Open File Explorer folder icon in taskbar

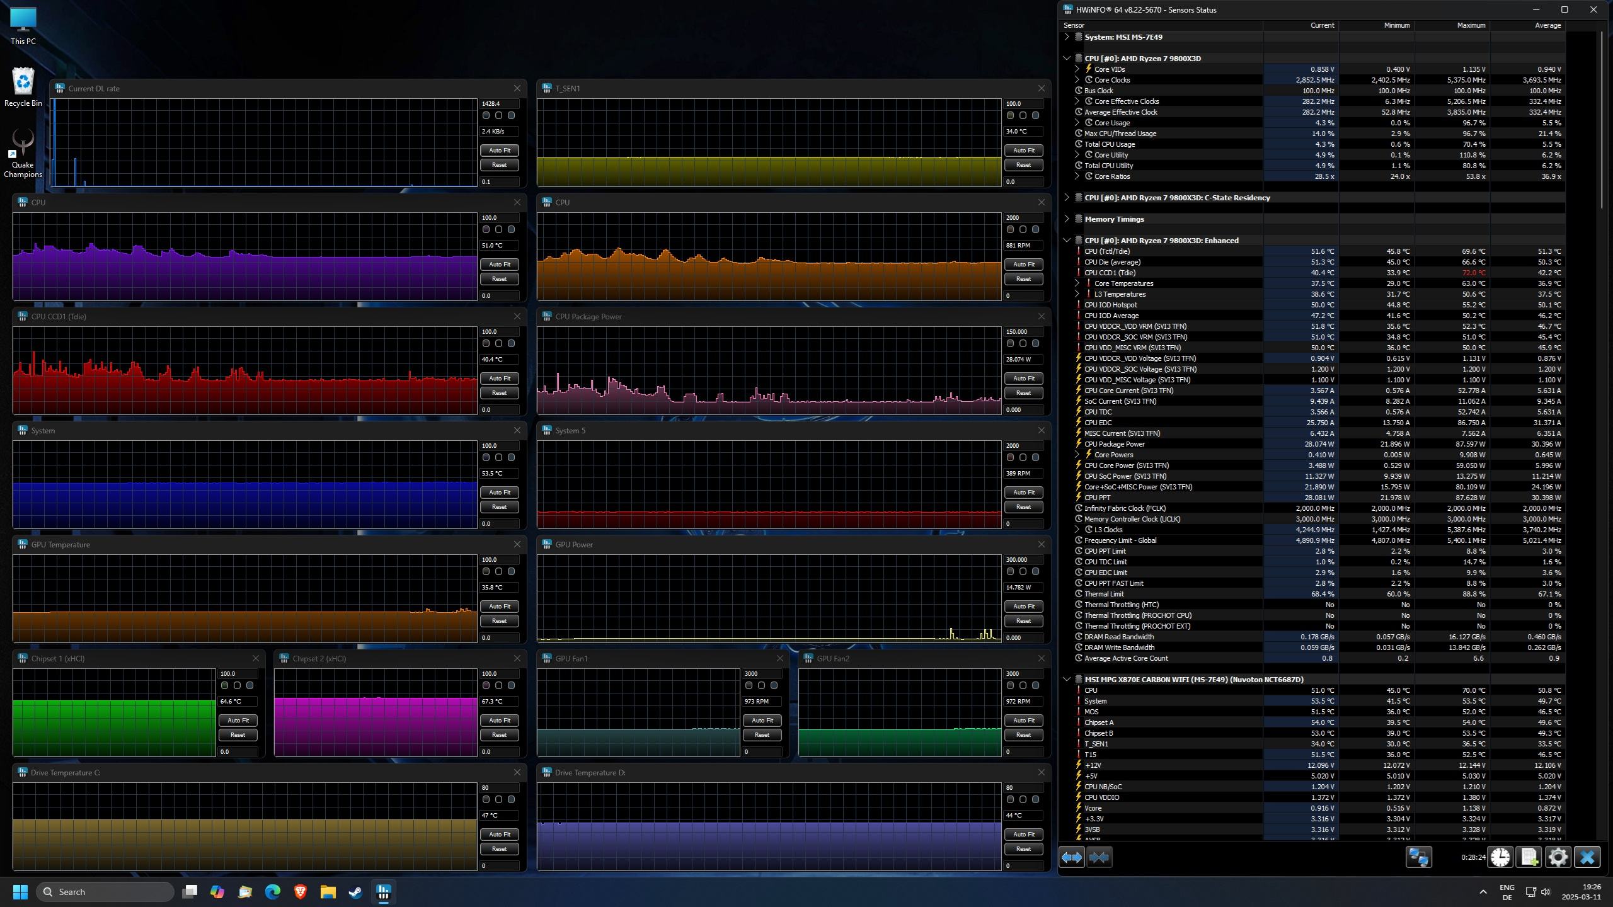click(328, 892)
